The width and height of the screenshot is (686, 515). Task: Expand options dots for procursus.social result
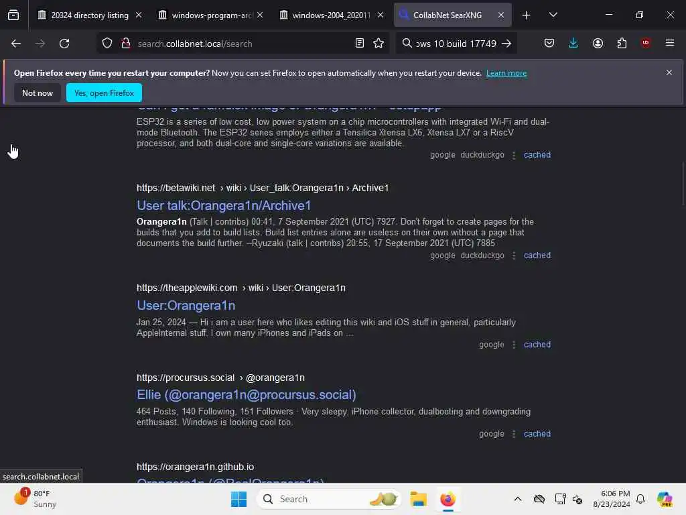(514, 434)
